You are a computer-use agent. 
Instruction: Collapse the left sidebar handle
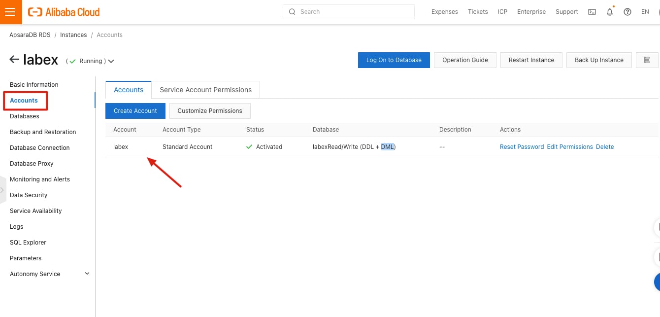tap(2, 190)
